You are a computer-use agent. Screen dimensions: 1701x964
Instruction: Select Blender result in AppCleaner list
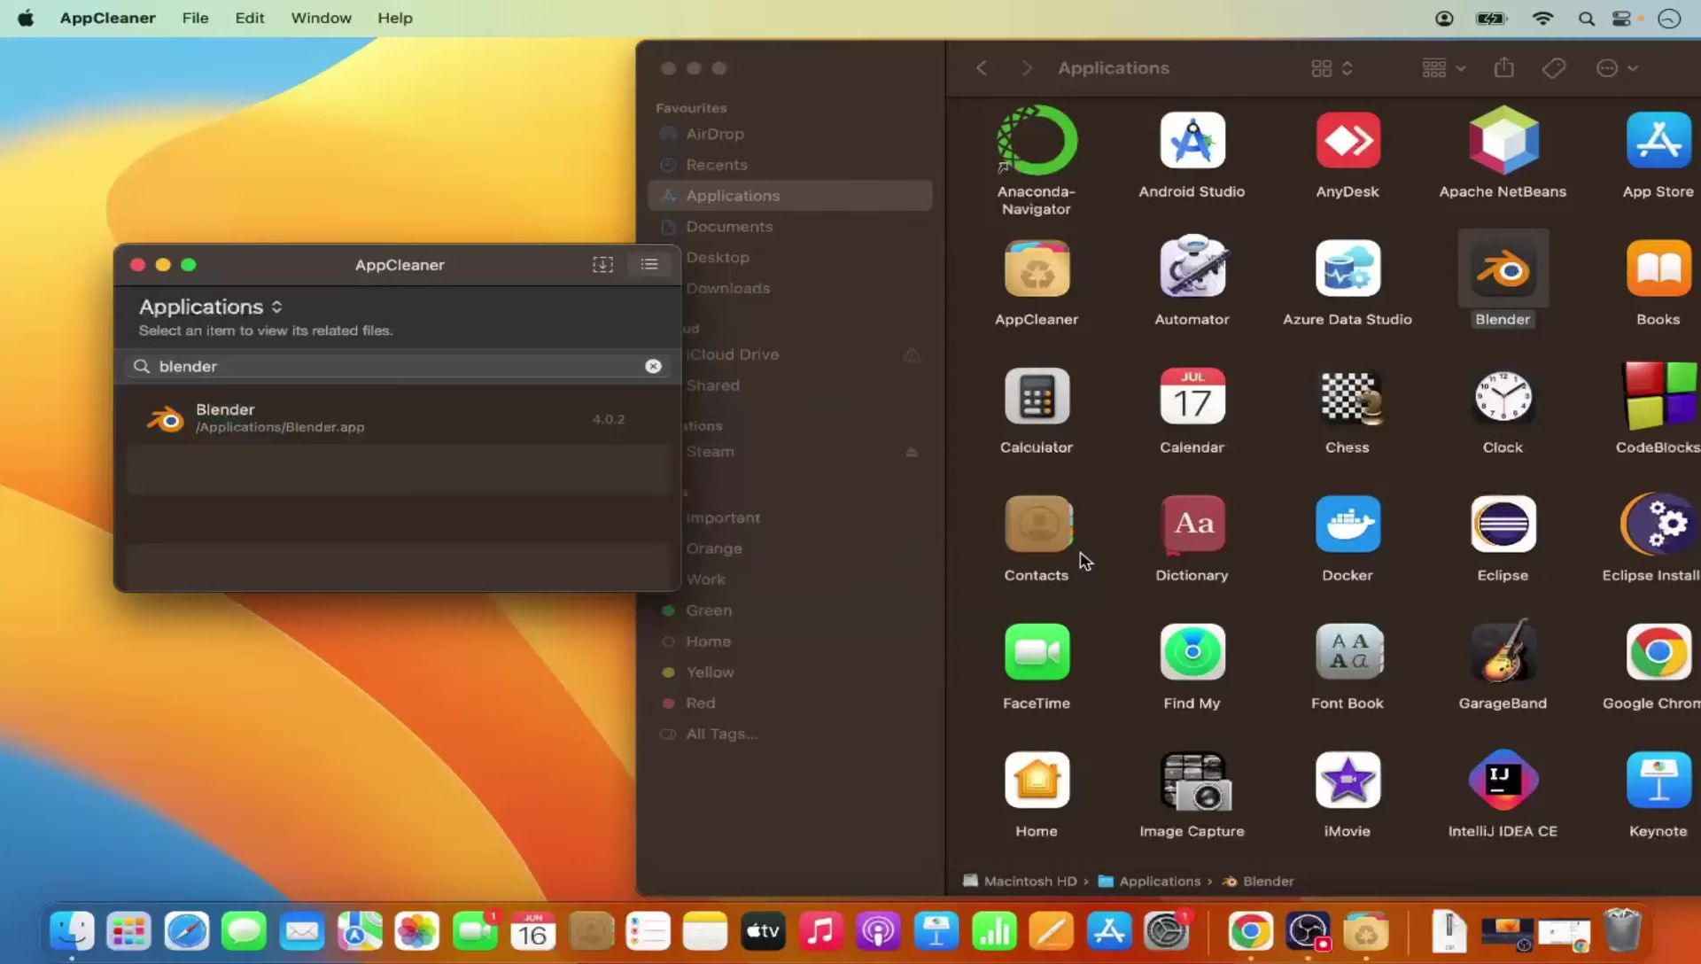coord(397,418)
